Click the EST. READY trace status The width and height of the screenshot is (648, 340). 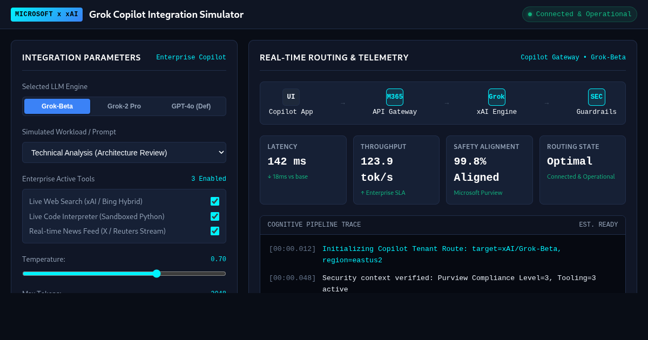click(x=598, y=225)
